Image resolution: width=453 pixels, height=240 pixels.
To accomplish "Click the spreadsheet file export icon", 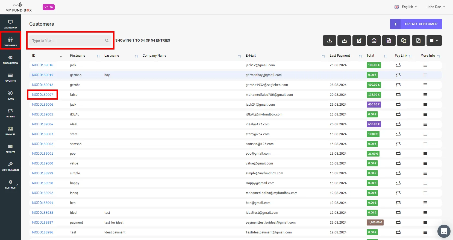I will [x=389, y=41].
